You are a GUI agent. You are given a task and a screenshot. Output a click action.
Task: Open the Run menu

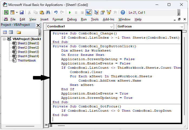coord(84,19)
